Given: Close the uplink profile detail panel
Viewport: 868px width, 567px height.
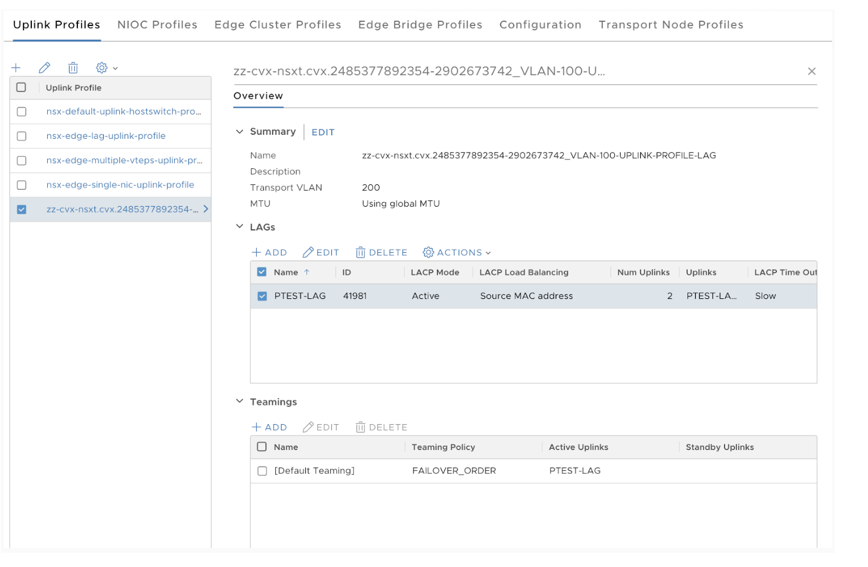Looking at the screenshot, I should [811, 71].
